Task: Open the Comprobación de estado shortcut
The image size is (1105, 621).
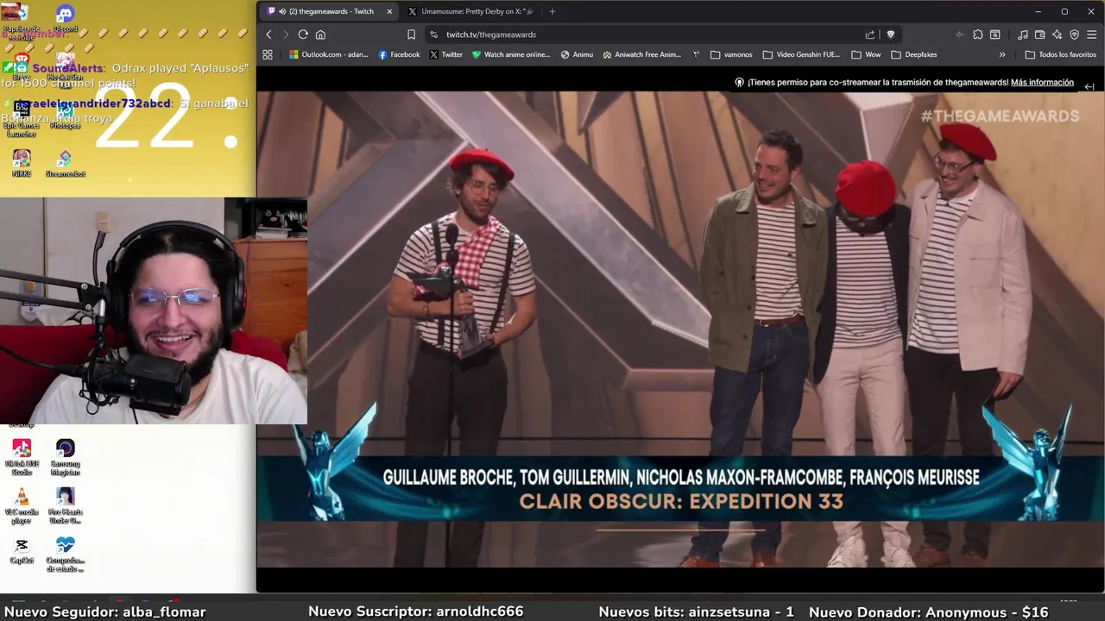Action: pos(65,555)
